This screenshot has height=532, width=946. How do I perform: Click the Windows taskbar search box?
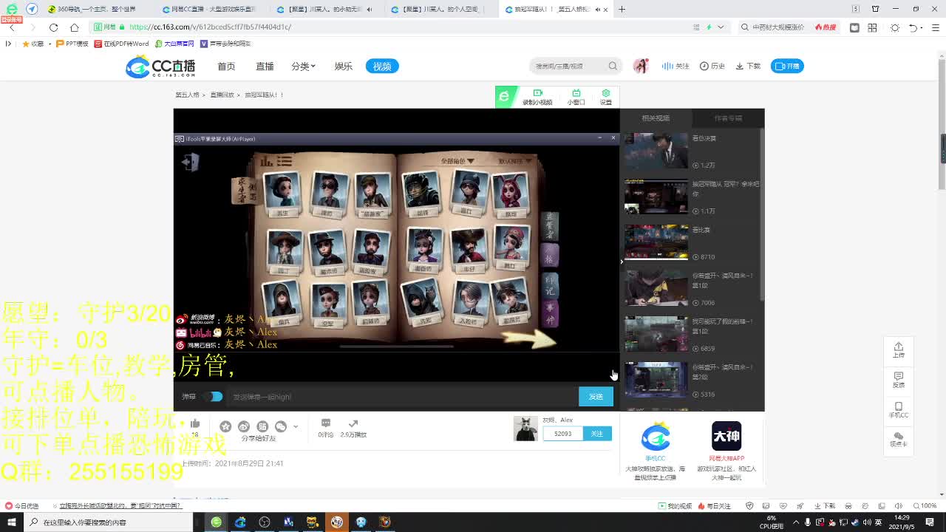pos(109,522)
